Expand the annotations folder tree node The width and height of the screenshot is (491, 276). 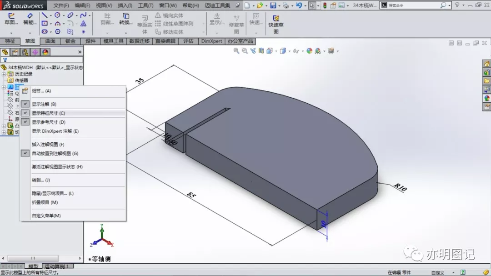pos(4,87)
